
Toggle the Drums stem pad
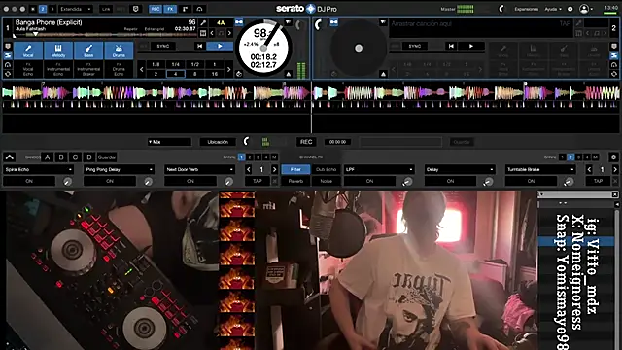point(119,51)
